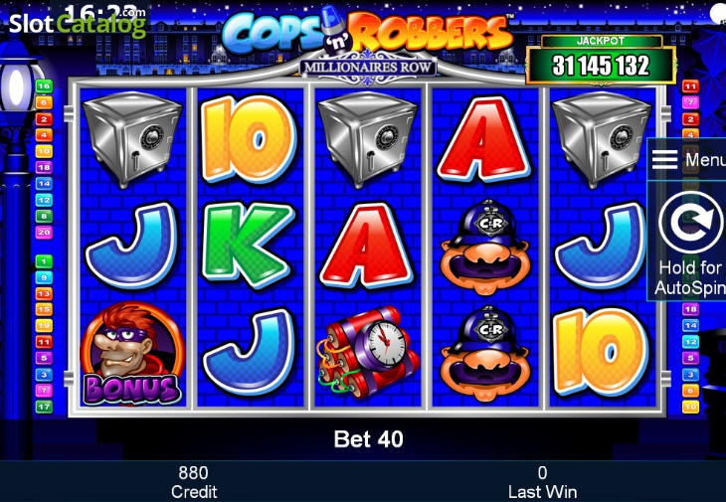
Task: Click the Jackpot amount display
Action: pos(601,66)
